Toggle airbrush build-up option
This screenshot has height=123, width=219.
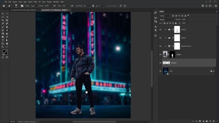pyautogui.click(x=72, y=6)
